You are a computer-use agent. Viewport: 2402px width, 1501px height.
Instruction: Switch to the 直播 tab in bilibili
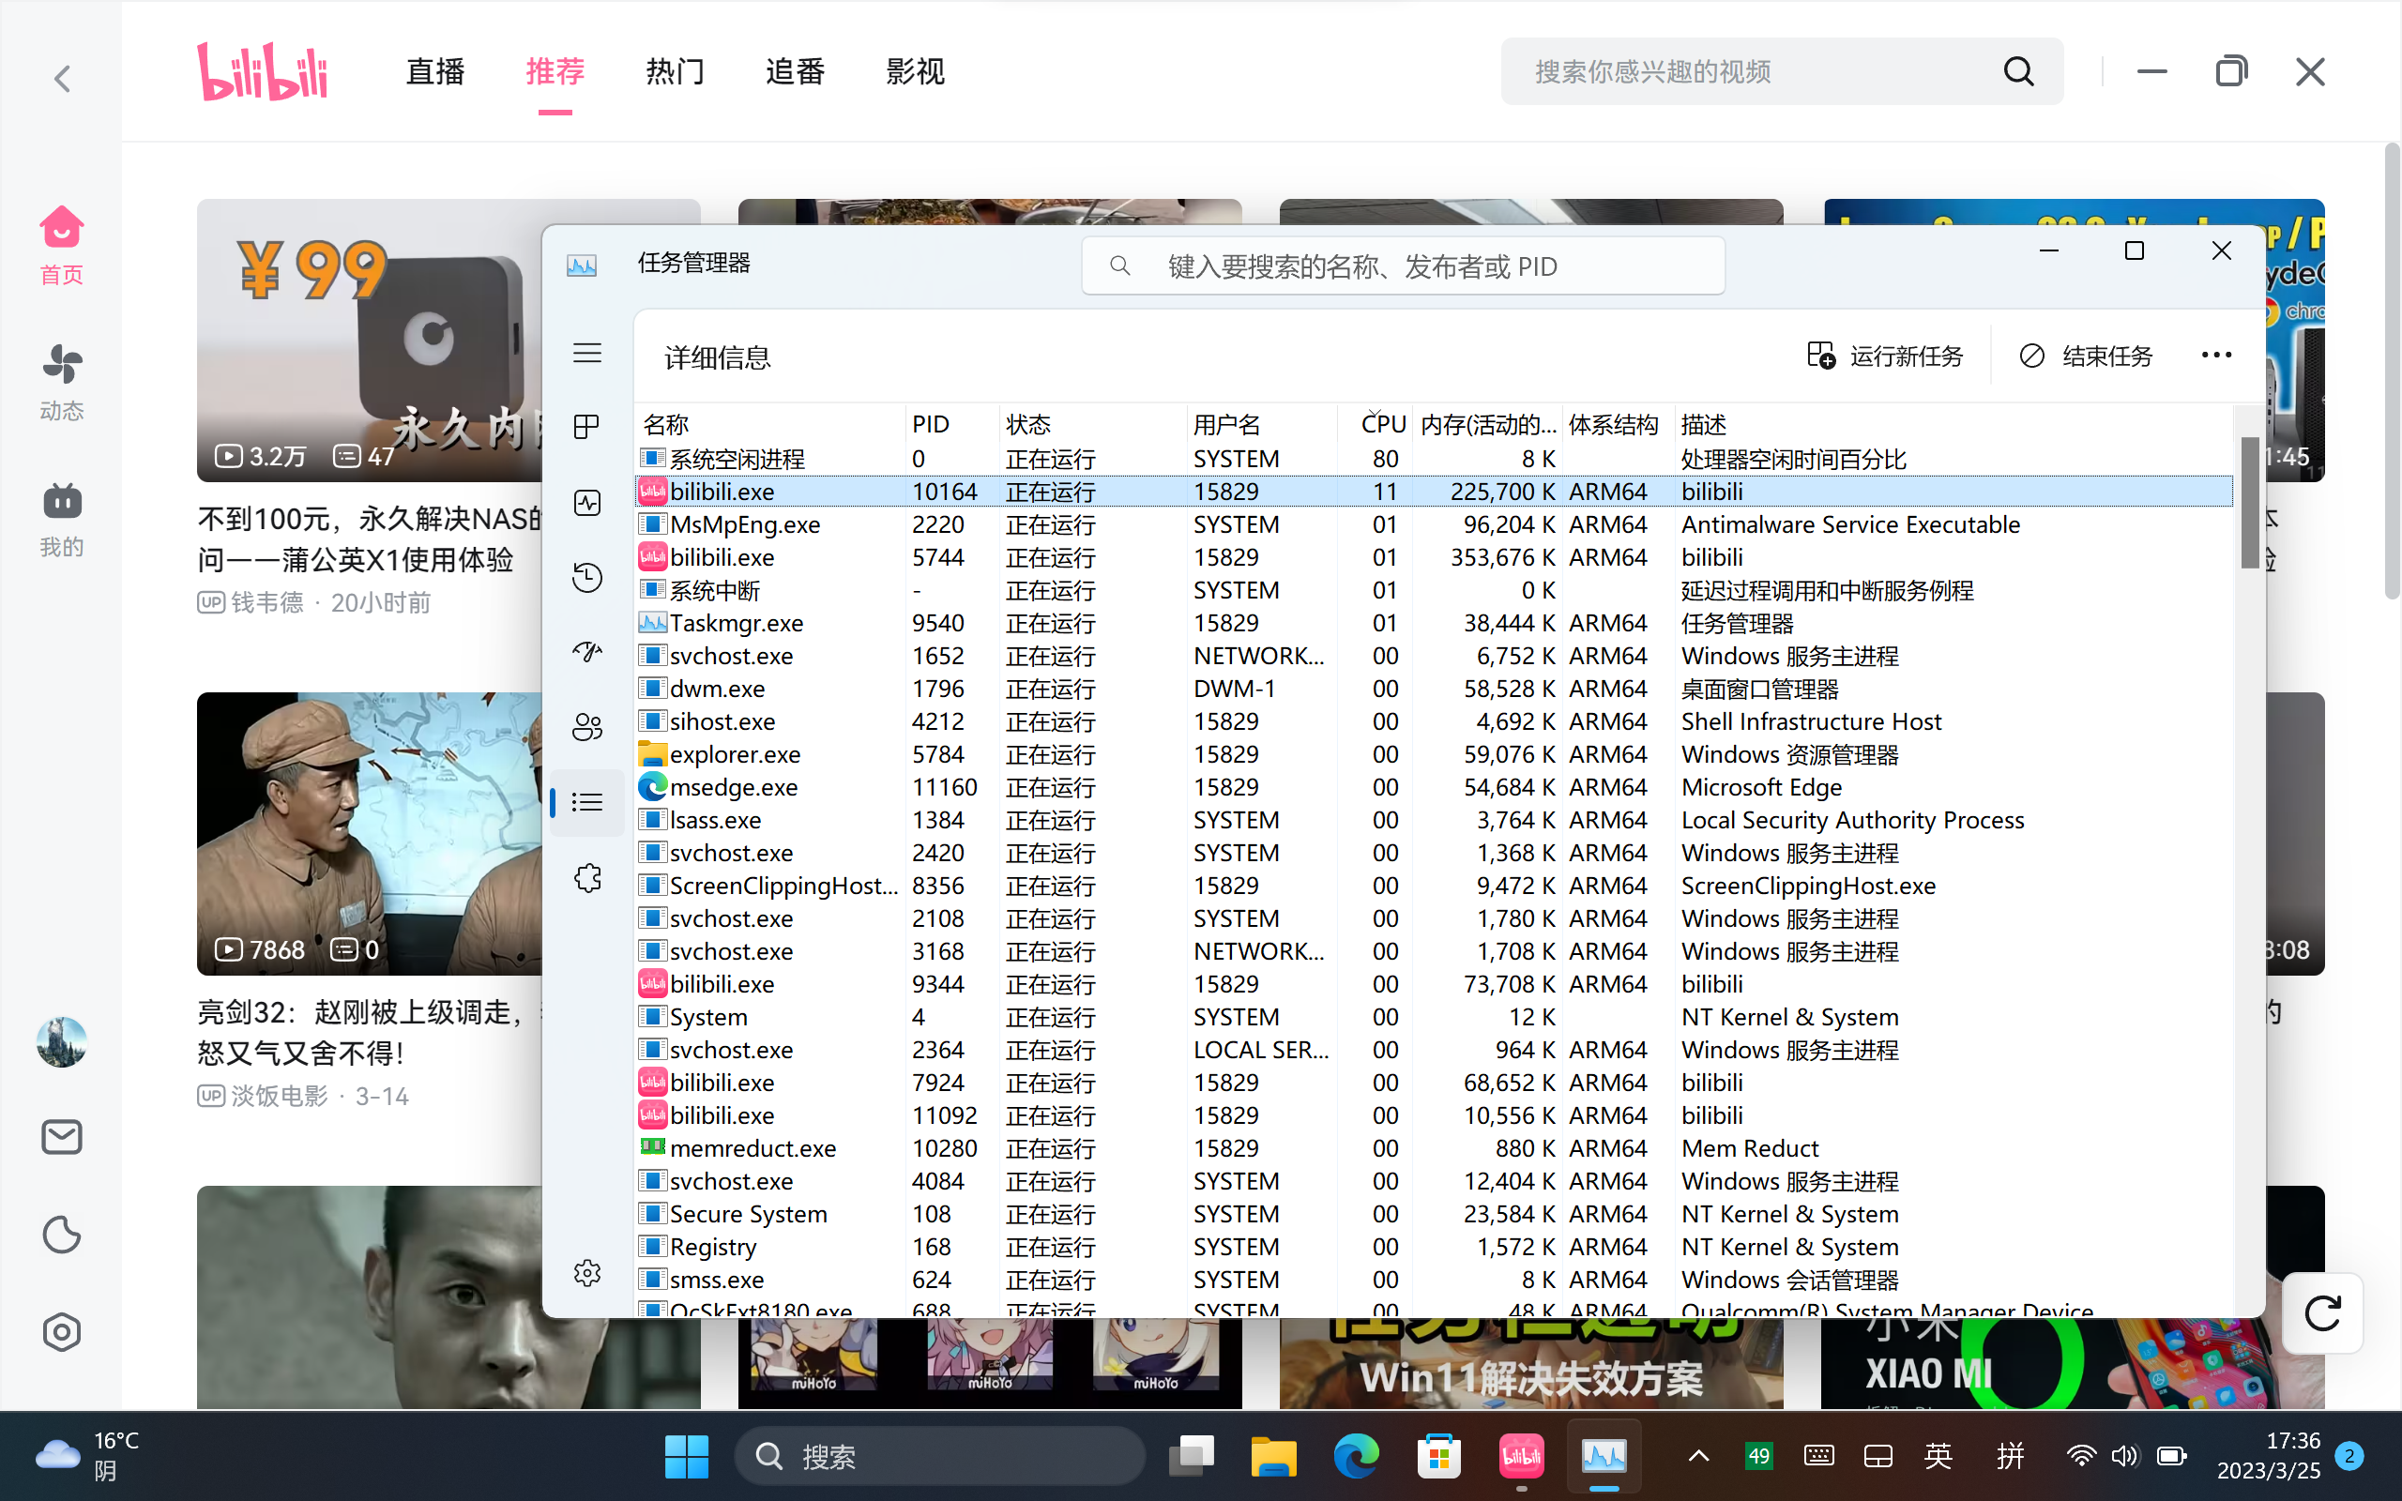[x=434, y=71]
